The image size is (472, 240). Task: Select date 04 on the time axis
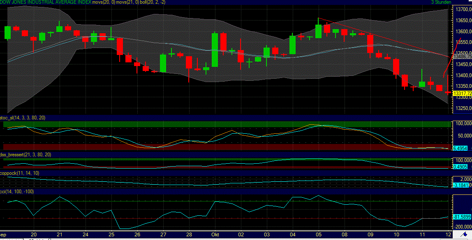[x=293, y=234]
